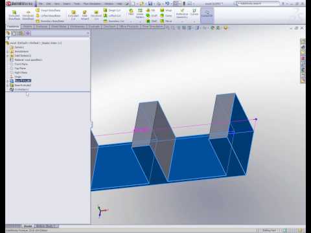Switch to the Sketch tab
The width and height of the screenshot is (311, 233).
click(27, 27)
